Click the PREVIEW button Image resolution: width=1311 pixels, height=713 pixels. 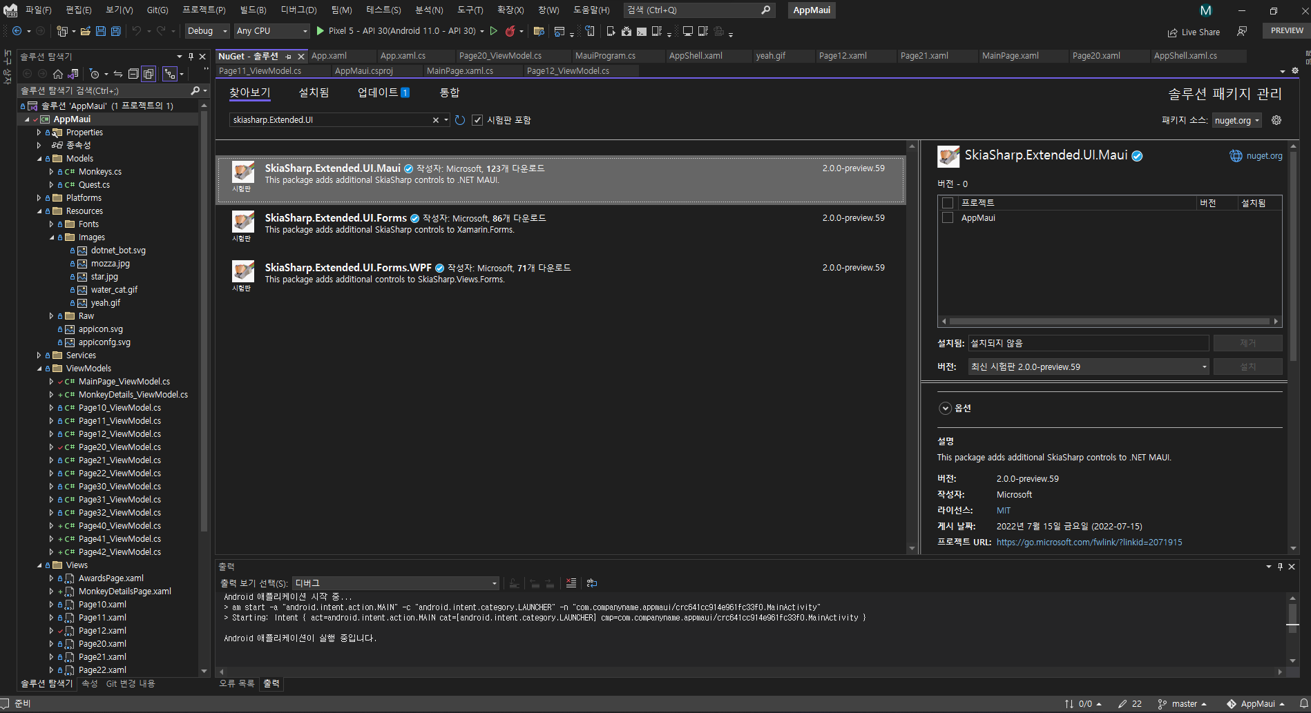point(1287,31)
